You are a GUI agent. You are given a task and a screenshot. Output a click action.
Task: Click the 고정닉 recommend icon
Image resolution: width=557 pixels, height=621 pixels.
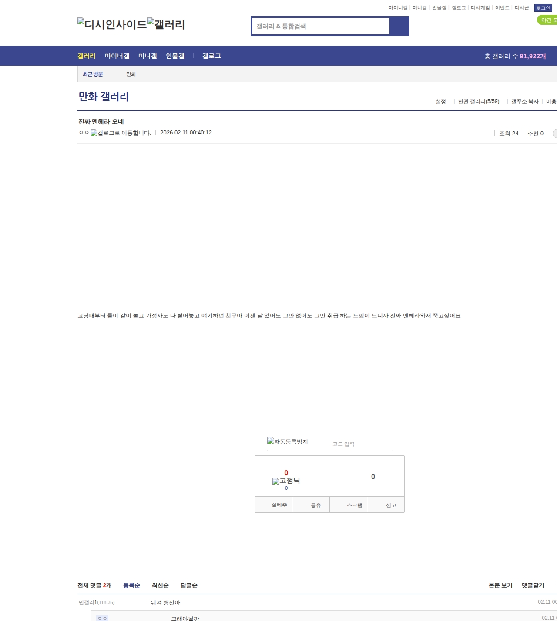[286, 481]
